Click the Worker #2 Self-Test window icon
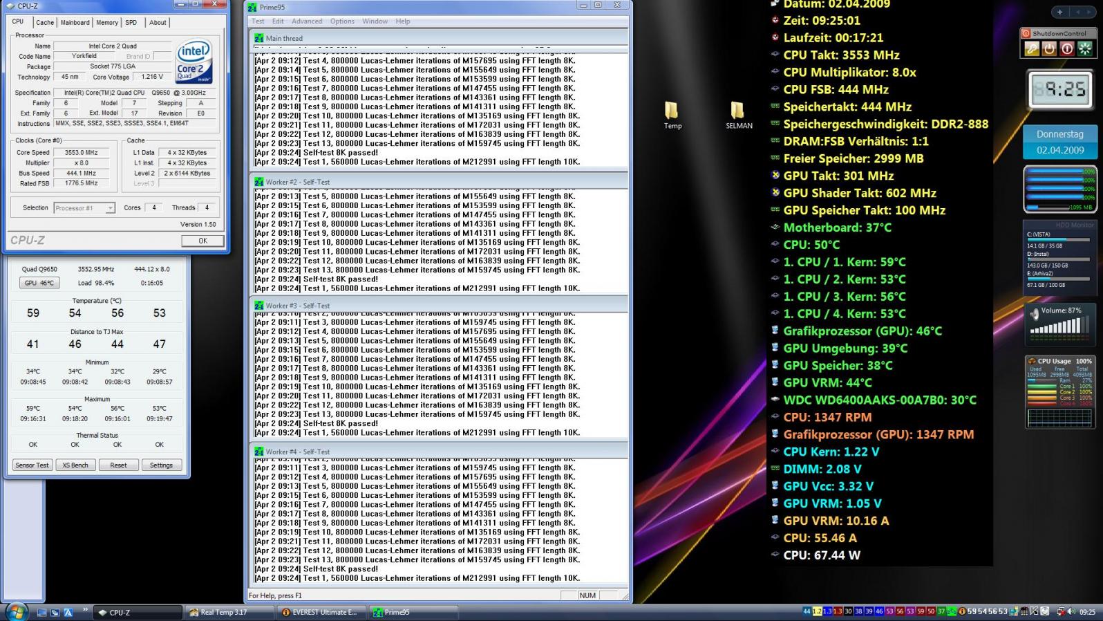The image size is (1103, 621). click(x=259, y=182)
